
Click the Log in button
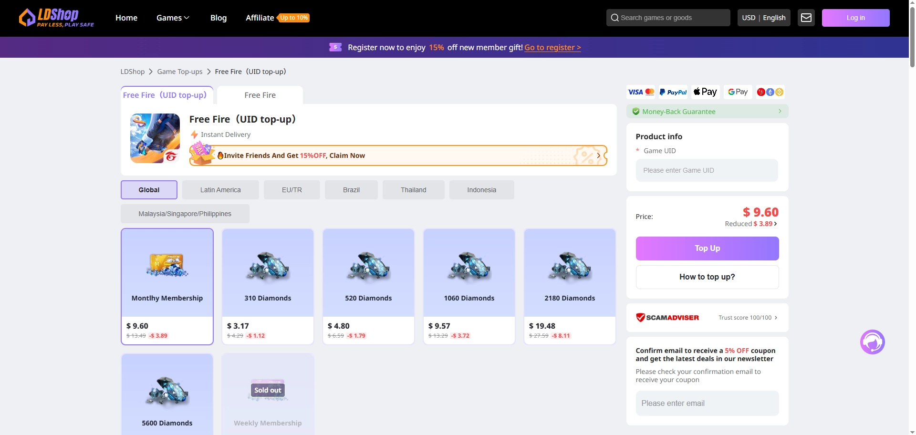(x=855, y=18)
